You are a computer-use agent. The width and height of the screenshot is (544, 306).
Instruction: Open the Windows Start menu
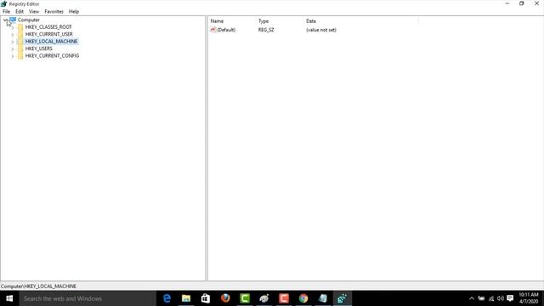click(x=9, y=298)
